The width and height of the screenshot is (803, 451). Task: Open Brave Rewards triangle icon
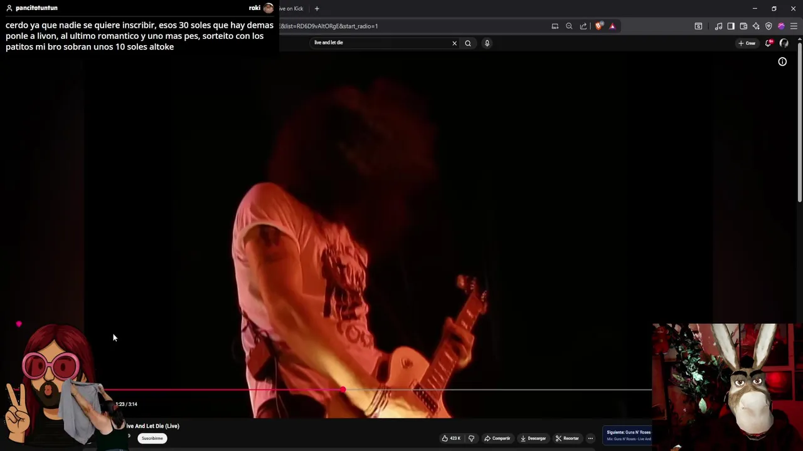pos(612,26)
